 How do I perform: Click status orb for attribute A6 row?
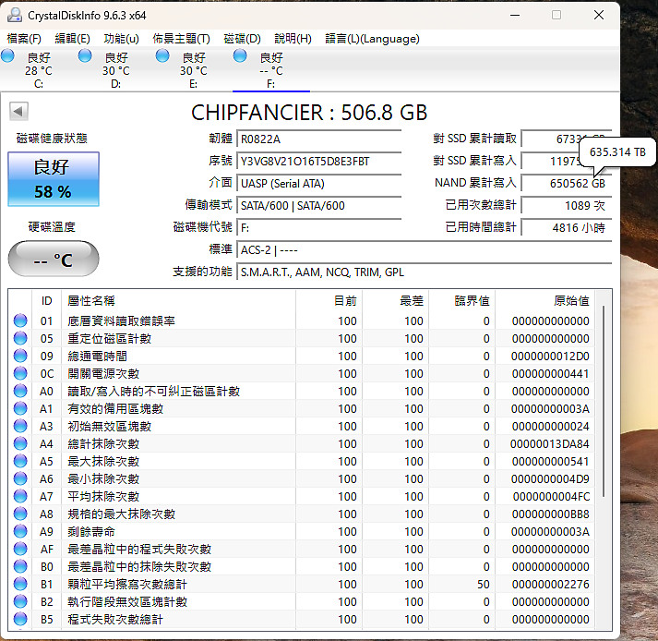tap(20, 478)
